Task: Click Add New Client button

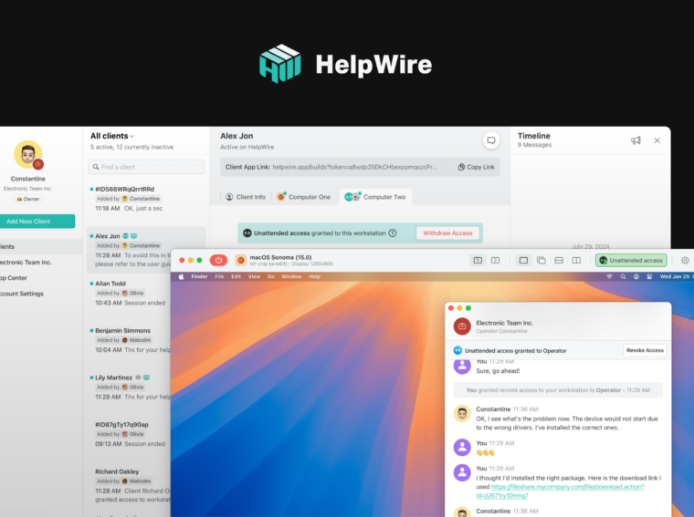Action: pos(37,222)
